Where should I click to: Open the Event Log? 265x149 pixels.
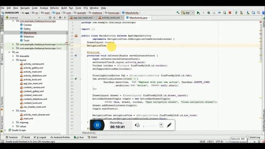click(253, 137)
